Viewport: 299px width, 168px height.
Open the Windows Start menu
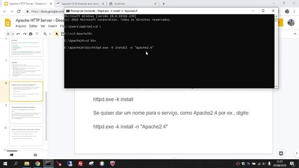pyautogui.click(x=5, y=164)
